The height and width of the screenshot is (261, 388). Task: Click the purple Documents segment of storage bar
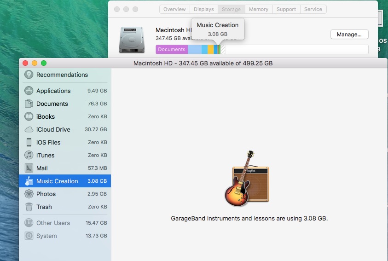(x=172, y=49)
